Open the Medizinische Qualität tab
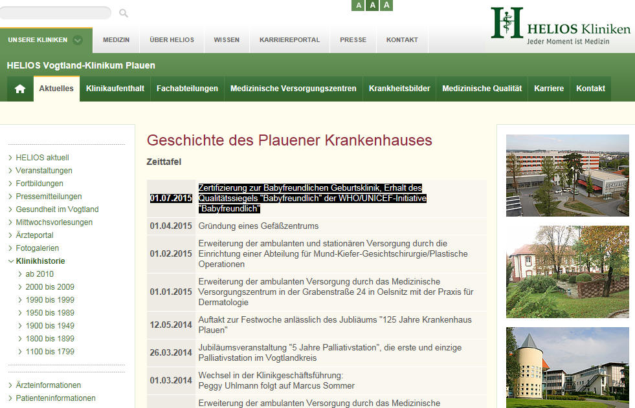The image size is (635, 408). point(482,89)
